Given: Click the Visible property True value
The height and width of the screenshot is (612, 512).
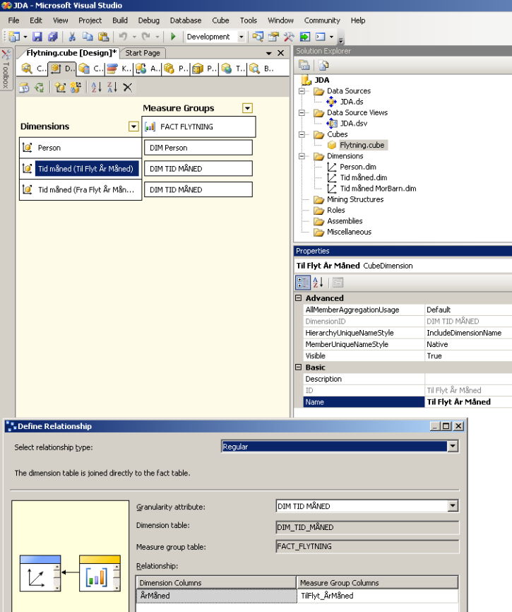Looking at the screenshot, I should point(468,356).
